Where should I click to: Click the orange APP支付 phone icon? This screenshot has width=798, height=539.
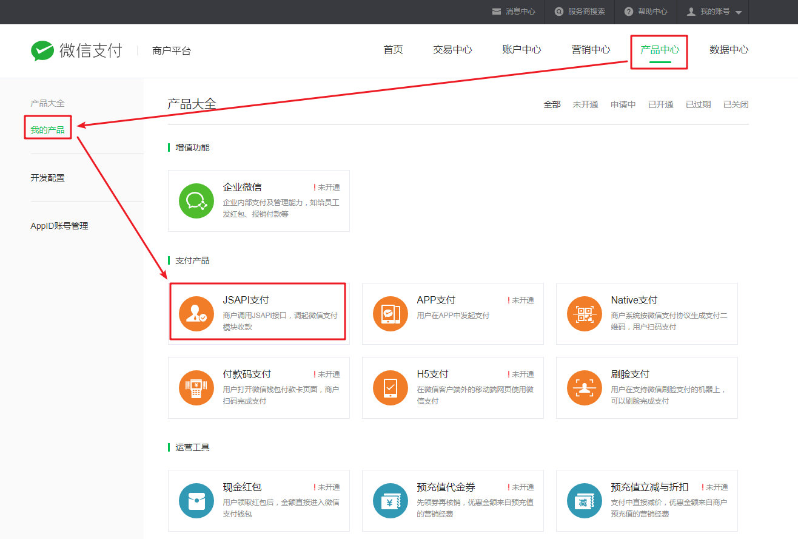click(391, 313)
